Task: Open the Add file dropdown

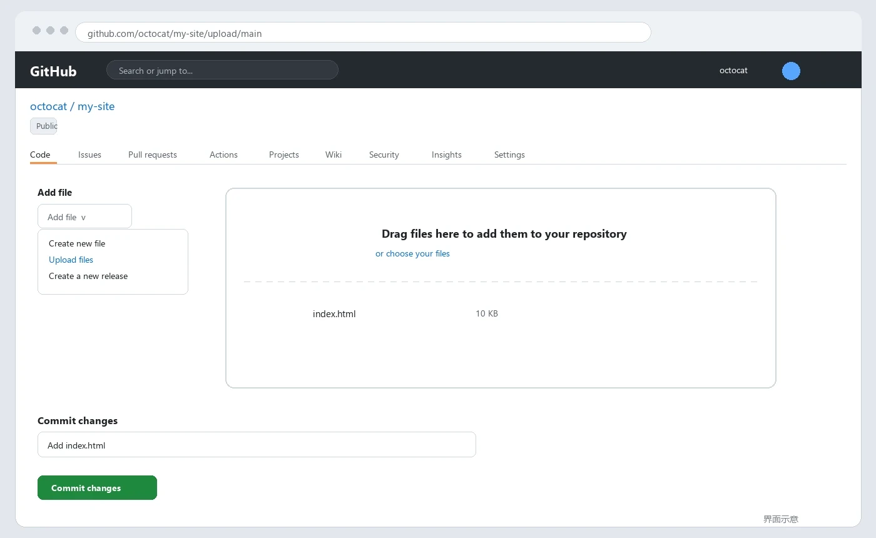Action: tap(84, 216)
